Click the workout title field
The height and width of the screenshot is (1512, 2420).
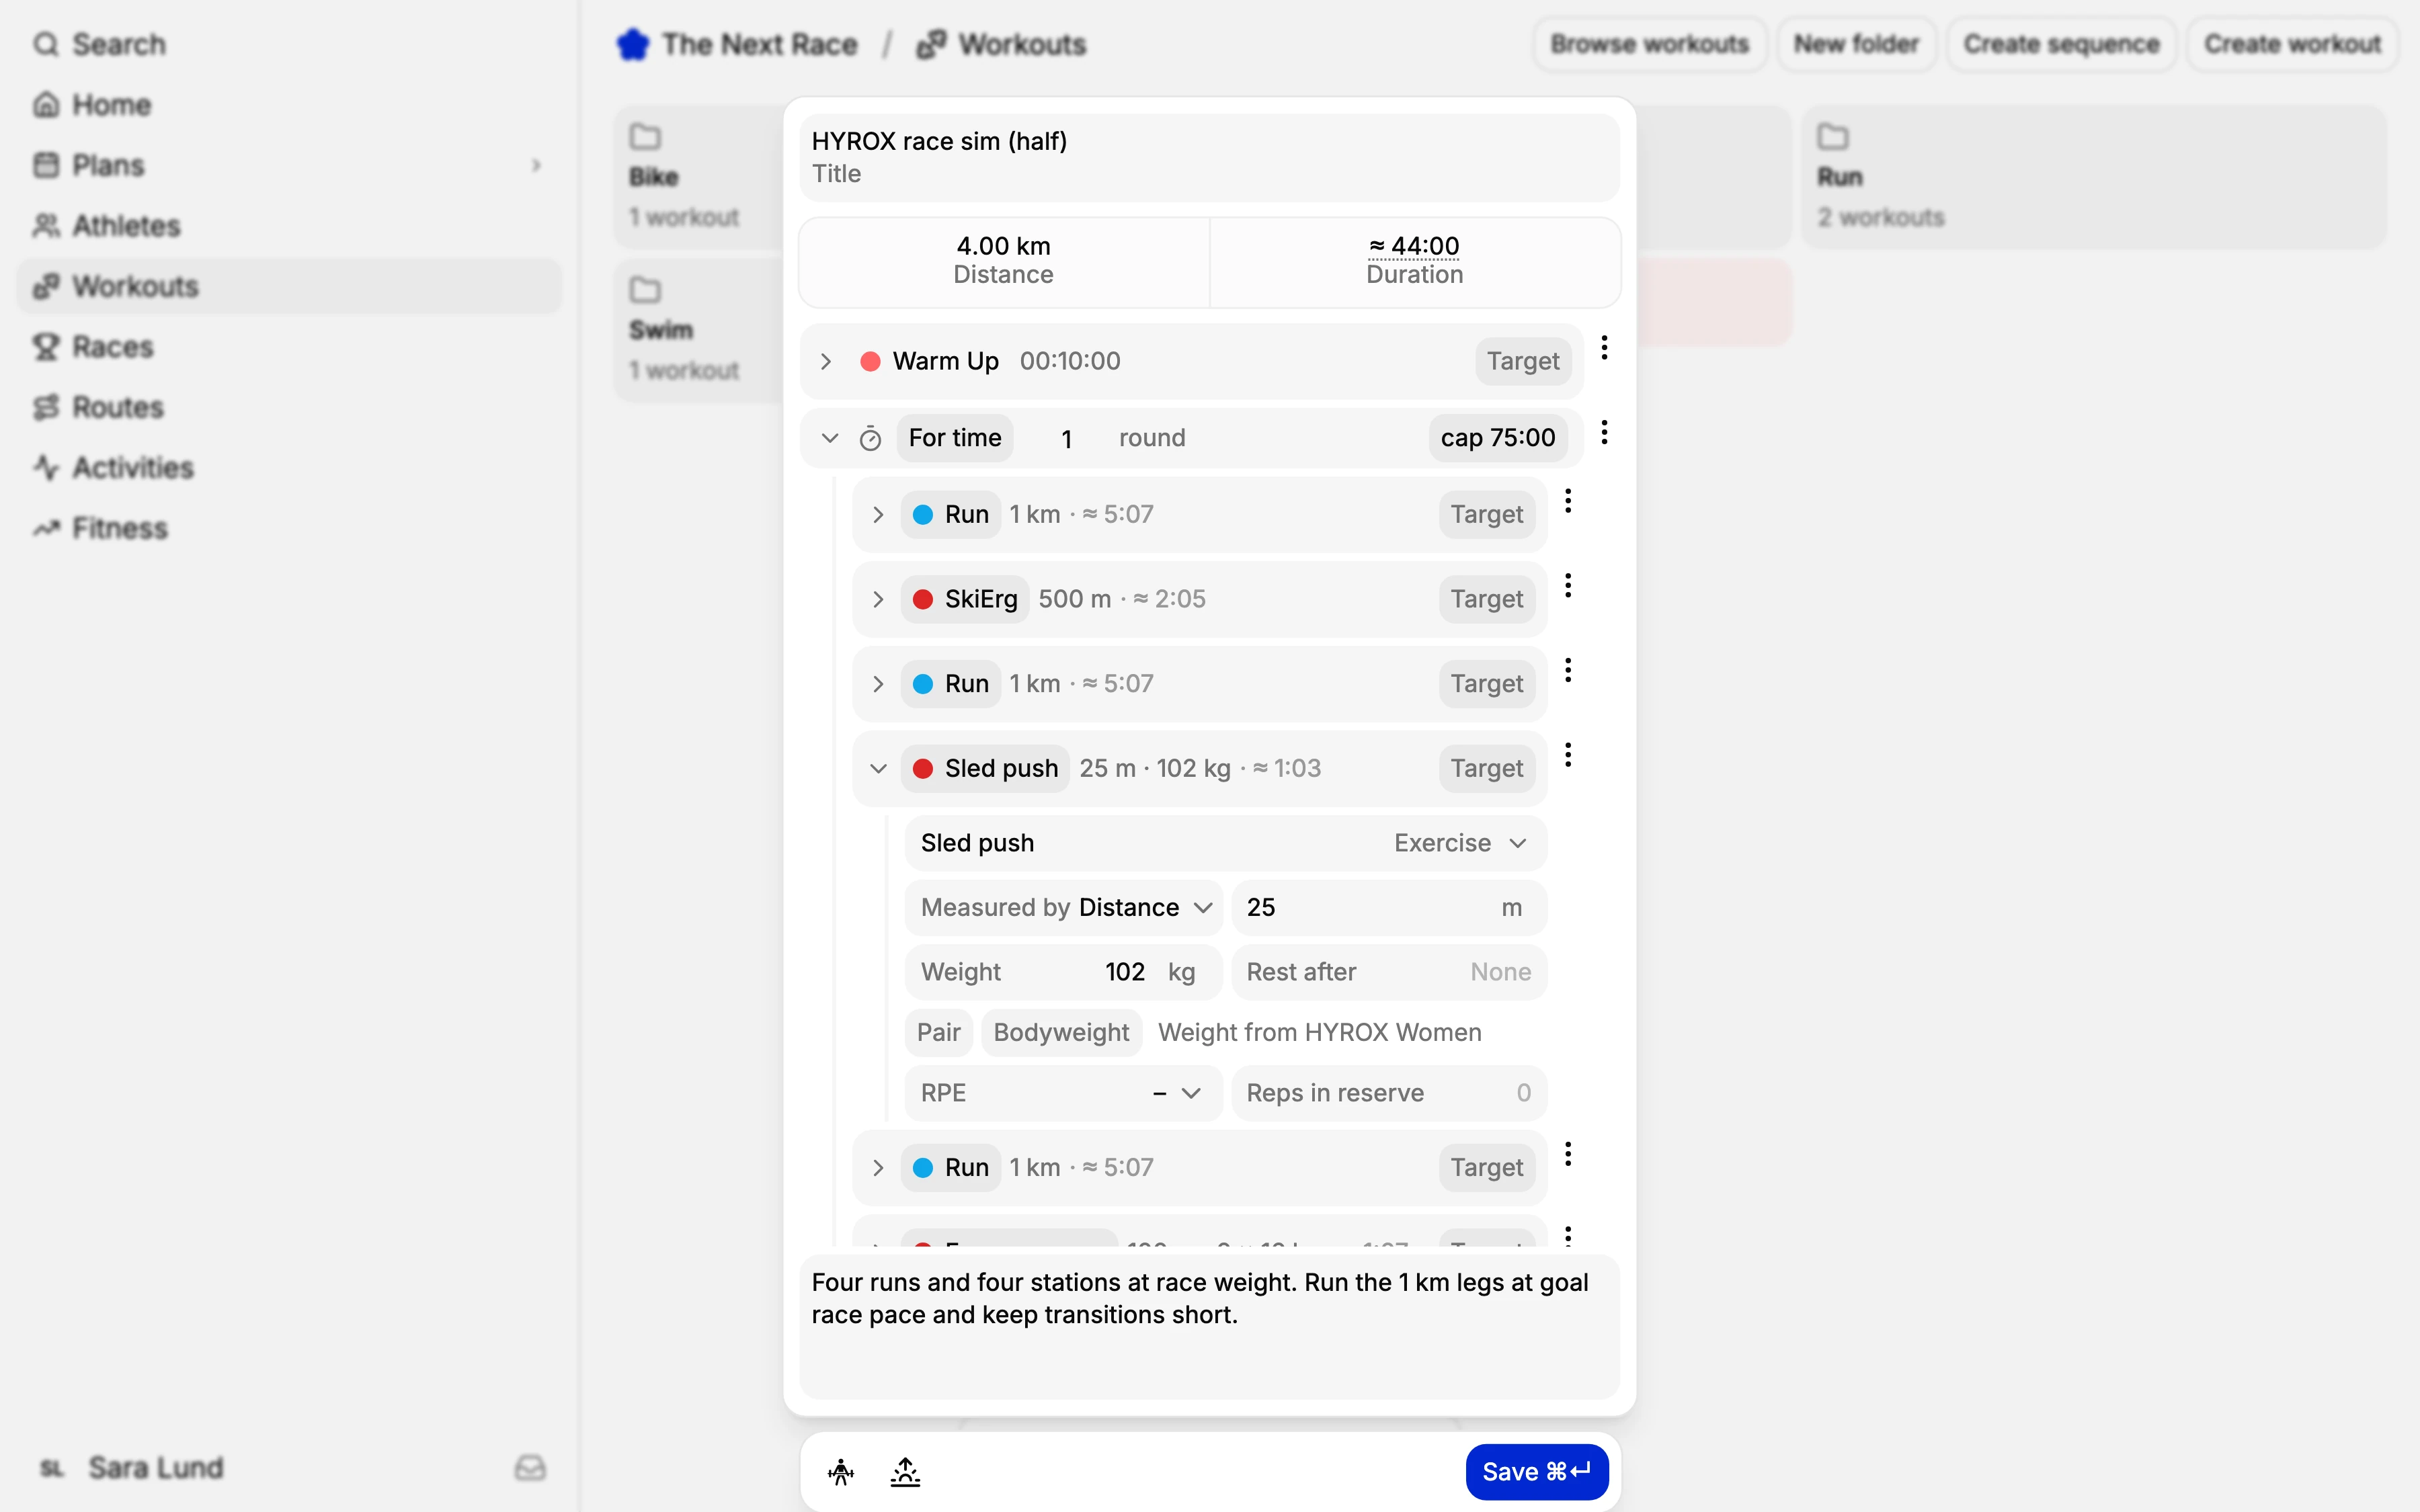click(x=1209, y=157)
